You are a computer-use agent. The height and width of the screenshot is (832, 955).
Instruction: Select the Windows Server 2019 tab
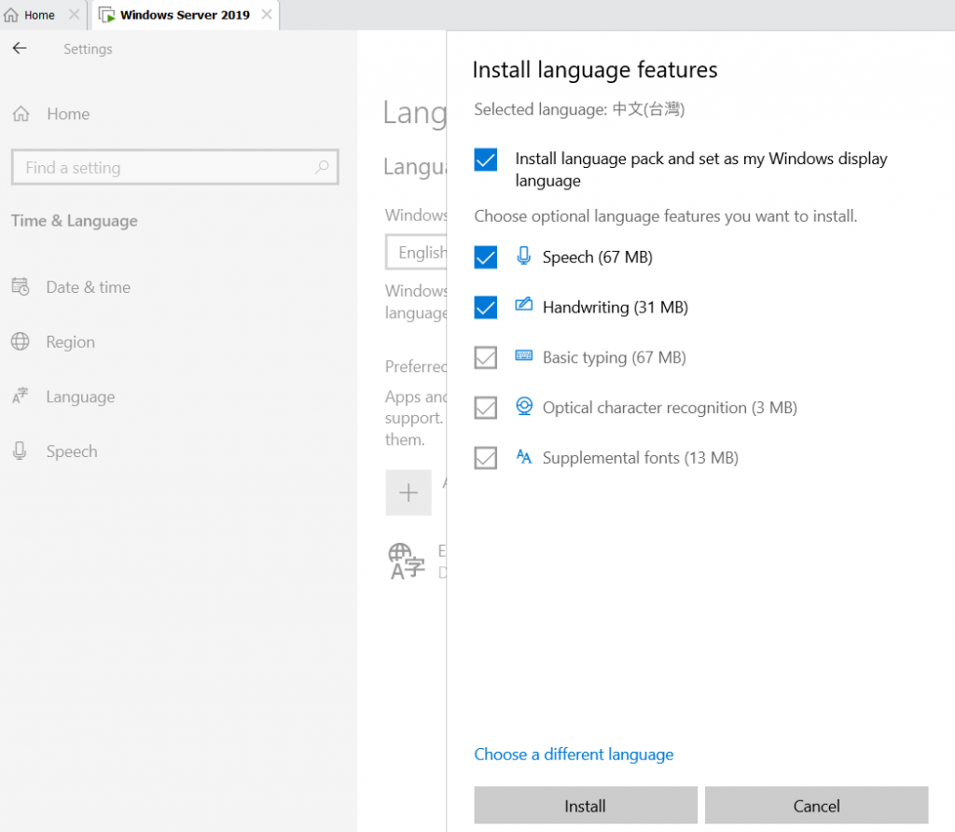click(185, 15)
